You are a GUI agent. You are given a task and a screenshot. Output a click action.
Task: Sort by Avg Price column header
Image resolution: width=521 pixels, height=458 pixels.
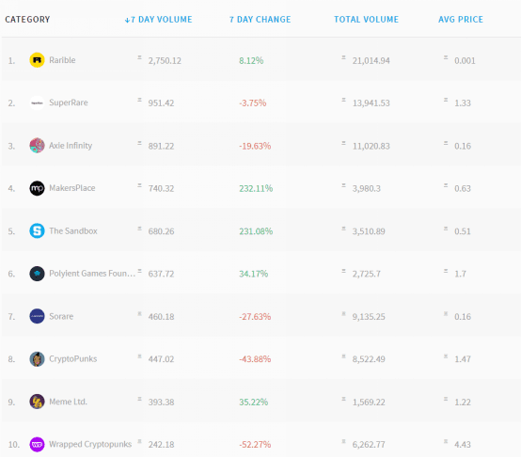click(461, 20)
